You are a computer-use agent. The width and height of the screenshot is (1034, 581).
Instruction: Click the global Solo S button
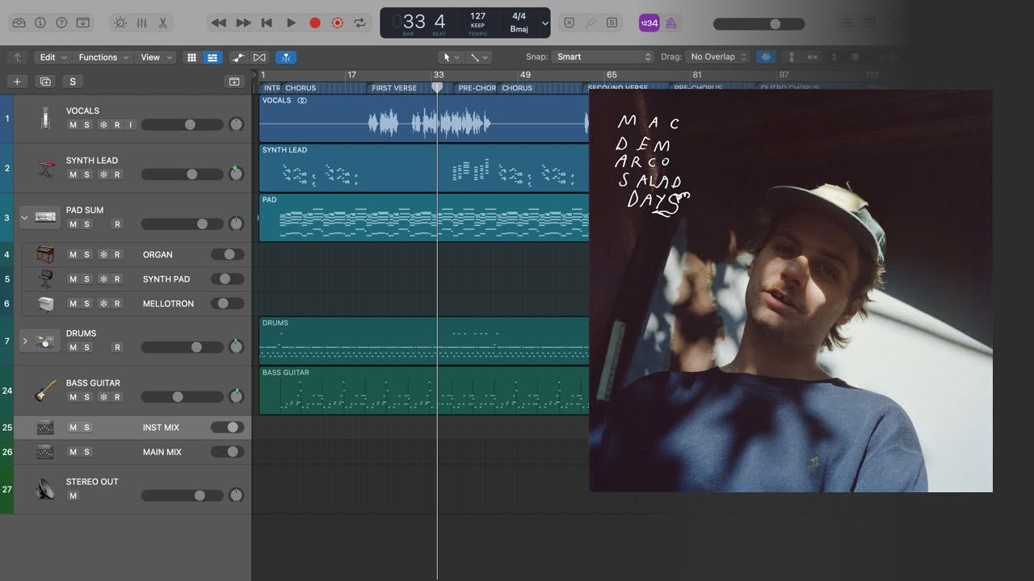coord(73,82)
